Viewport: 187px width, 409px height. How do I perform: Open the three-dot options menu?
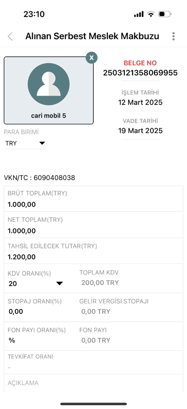coord(173,36)
